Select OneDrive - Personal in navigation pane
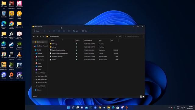 click(41, 46)
